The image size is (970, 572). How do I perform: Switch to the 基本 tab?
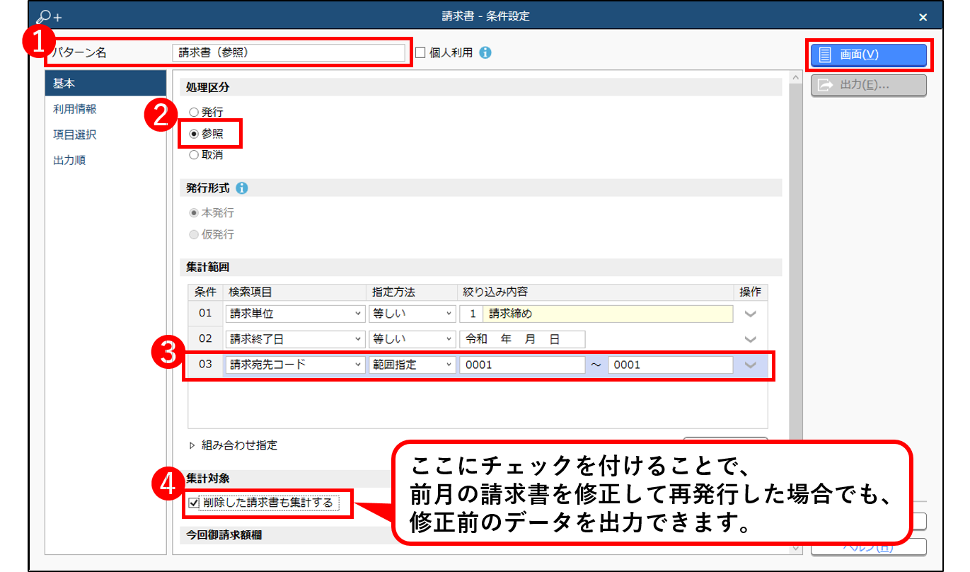coord(105,84)
